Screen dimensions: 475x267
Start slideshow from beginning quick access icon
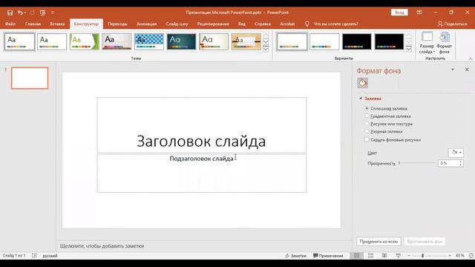(x=42, y=13)
